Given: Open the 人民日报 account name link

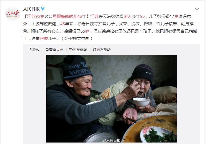Looking at the screenshot, I should tap(31, 9).
